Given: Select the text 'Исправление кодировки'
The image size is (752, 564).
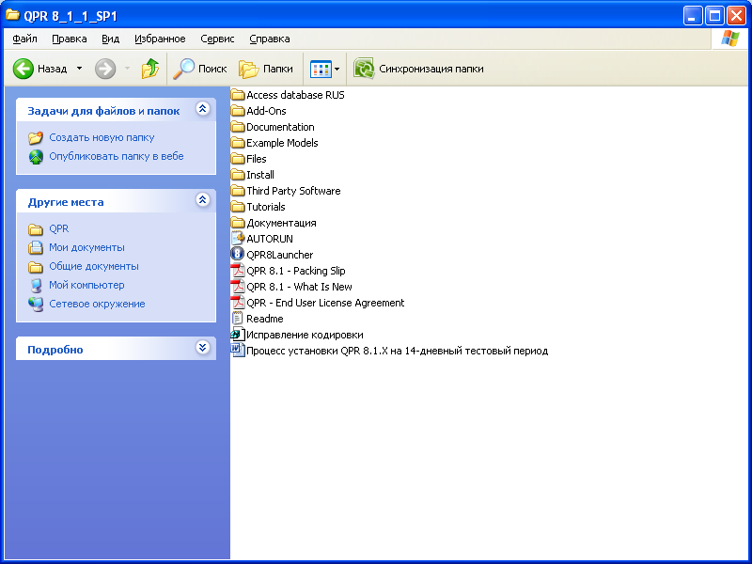Looking at the screenshot, I should pyautogui.click(x=305, y=335).
